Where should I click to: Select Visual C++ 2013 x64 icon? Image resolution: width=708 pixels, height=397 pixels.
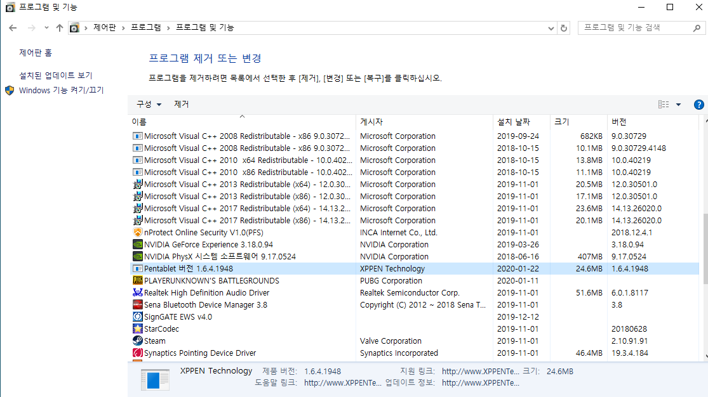pos(138,184)
